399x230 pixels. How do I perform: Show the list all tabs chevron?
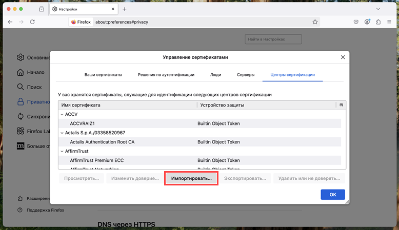378,9
